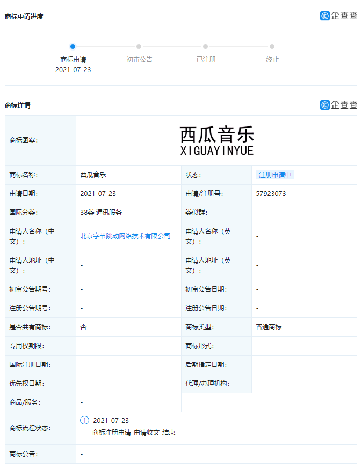Screen dimensions: 362x467
Task: Click the Qichacha logo beside 商标详情
Action: [x=338, y=105]
